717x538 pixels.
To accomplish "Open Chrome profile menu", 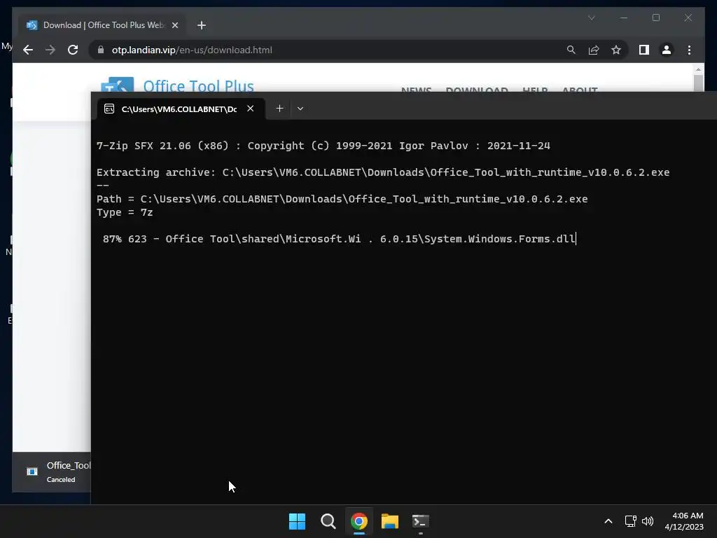I will click(667, 50).
